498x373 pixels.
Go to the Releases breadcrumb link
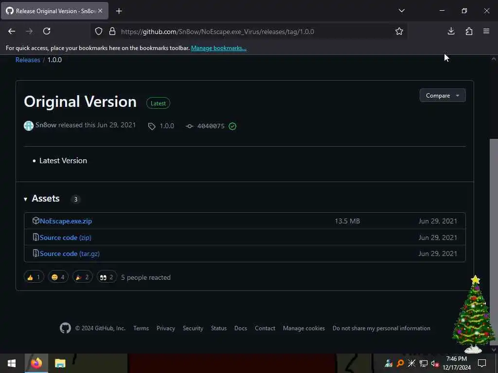point(28,60)
